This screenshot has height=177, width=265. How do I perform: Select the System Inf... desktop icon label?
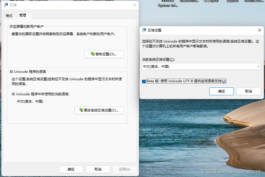pos(168,5)
